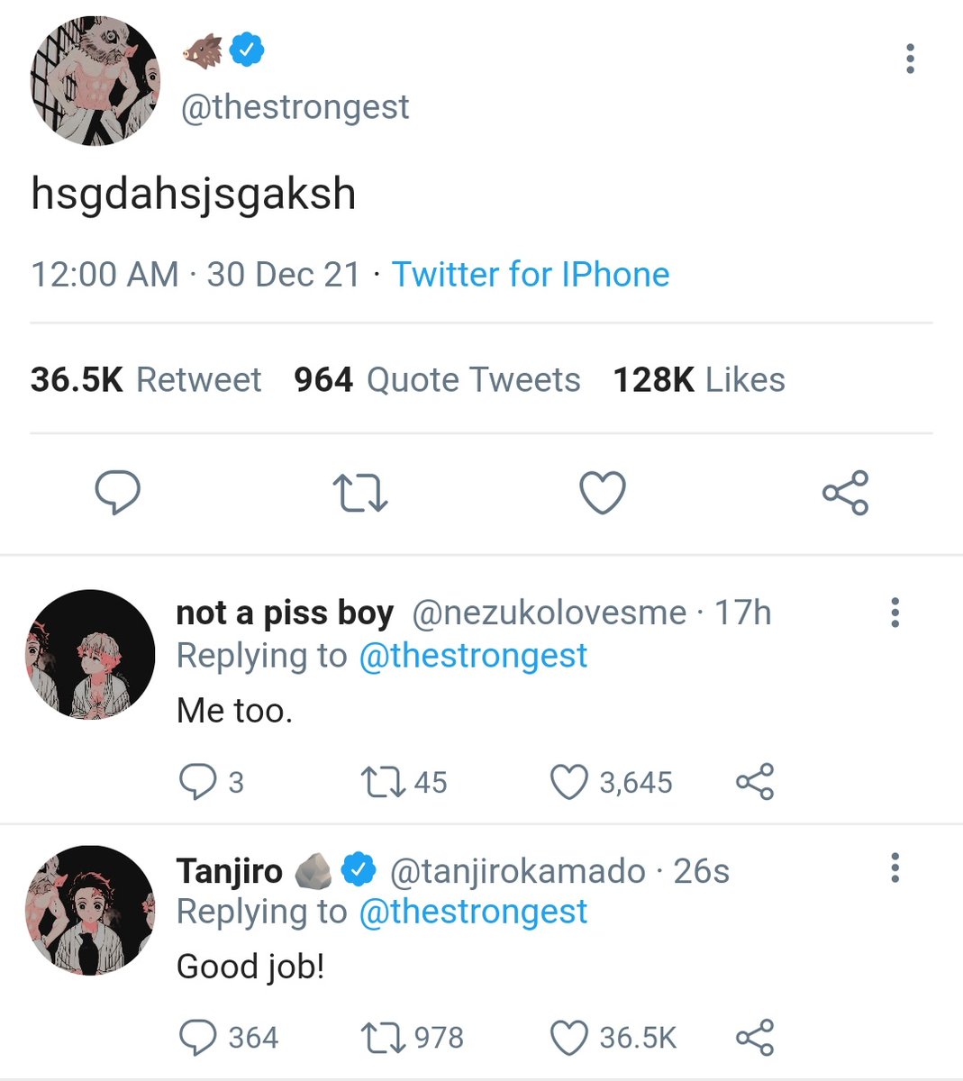This screenshot has width=963, height=1081.
Task: Open the Twitter for IPhone link
Action: (x=531, y=274)
